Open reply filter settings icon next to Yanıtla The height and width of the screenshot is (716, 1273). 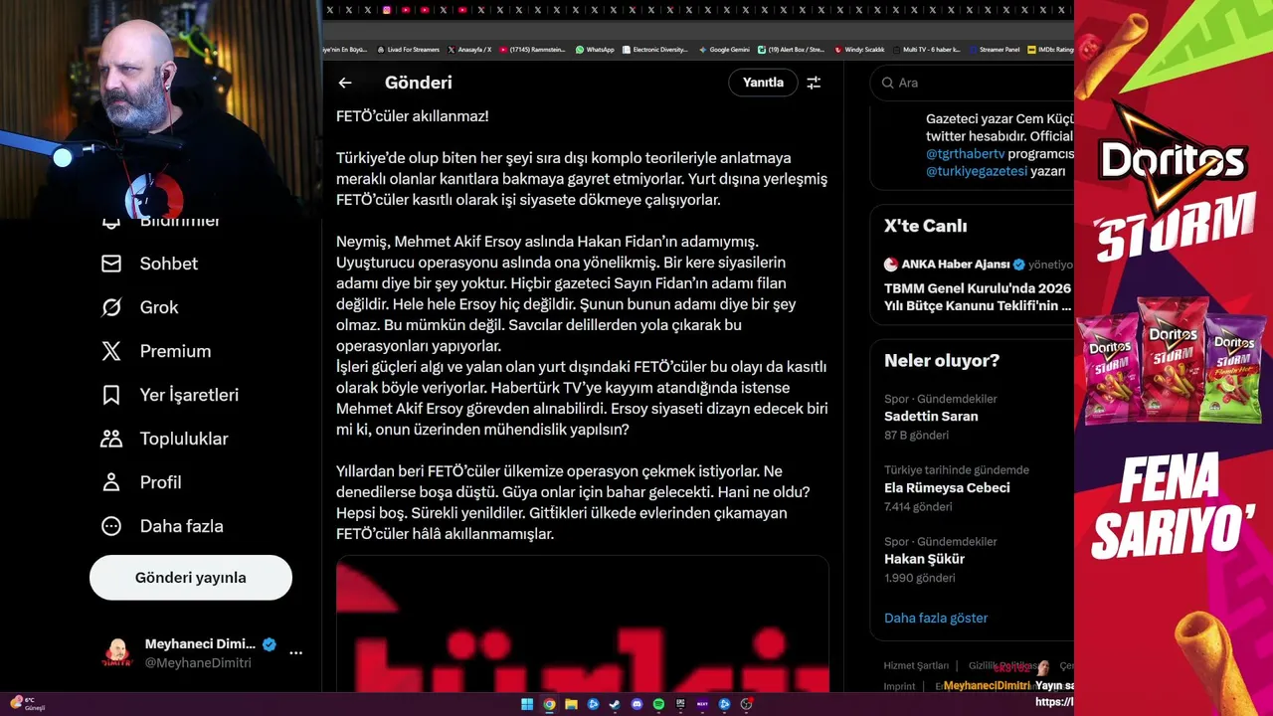coord(814,83)
